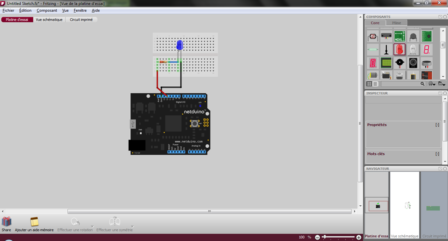Open the rotation options dropdown arrow
The image size is (448, 241).
92,227
